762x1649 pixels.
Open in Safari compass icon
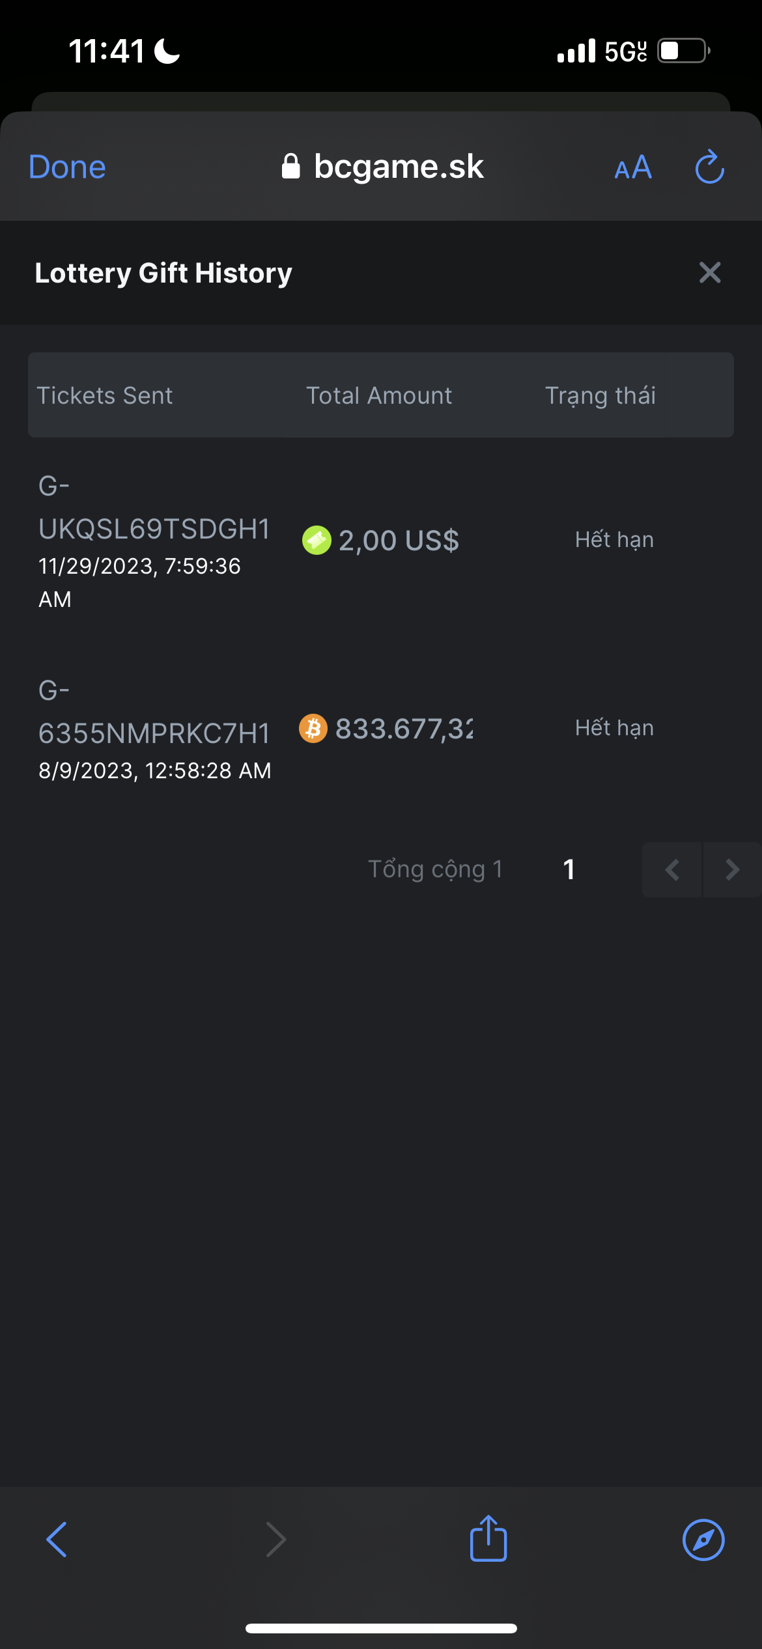703,1540
